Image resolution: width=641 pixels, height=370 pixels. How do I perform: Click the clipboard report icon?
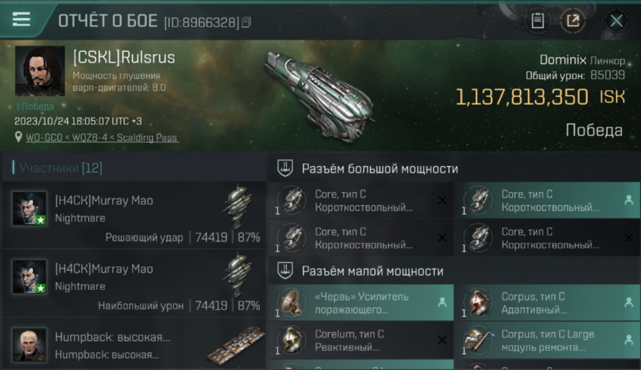[x=537, y=21]
